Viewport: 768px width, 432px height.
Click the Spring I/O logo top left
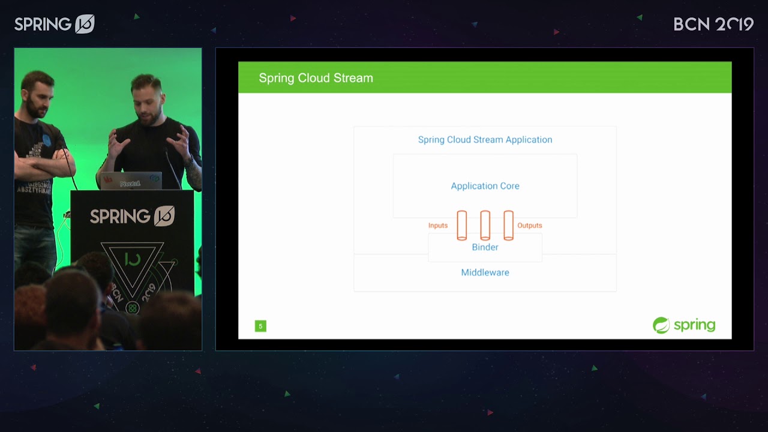tap(55, 24)
